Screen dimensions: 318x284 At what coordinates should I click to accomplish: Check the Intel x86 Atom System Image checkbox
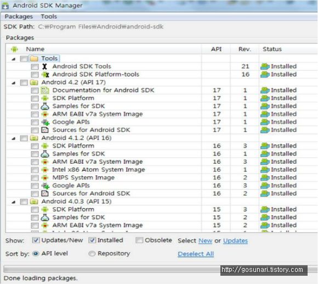click(35, 170)
